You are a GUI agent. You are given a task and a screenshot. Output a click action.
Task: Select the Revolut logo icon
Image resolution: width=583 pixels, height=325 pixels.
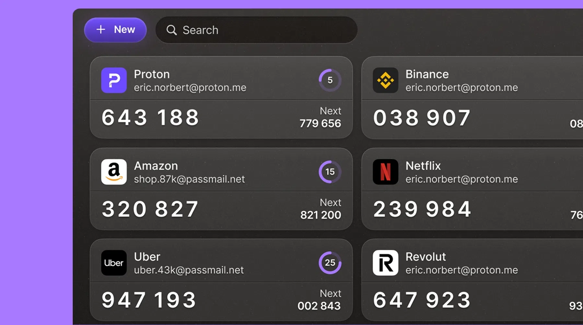click(385, 263)
